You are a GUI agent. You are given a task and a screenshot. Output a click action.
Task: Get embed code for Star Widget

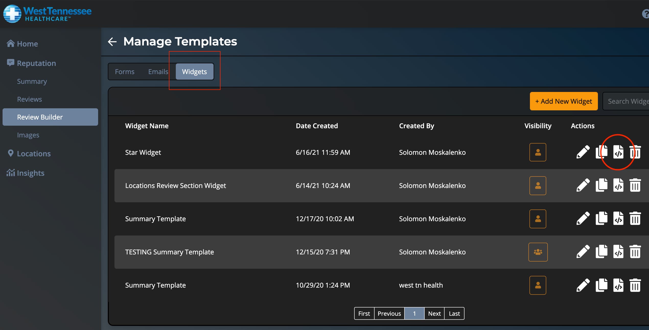click(618, 152)
